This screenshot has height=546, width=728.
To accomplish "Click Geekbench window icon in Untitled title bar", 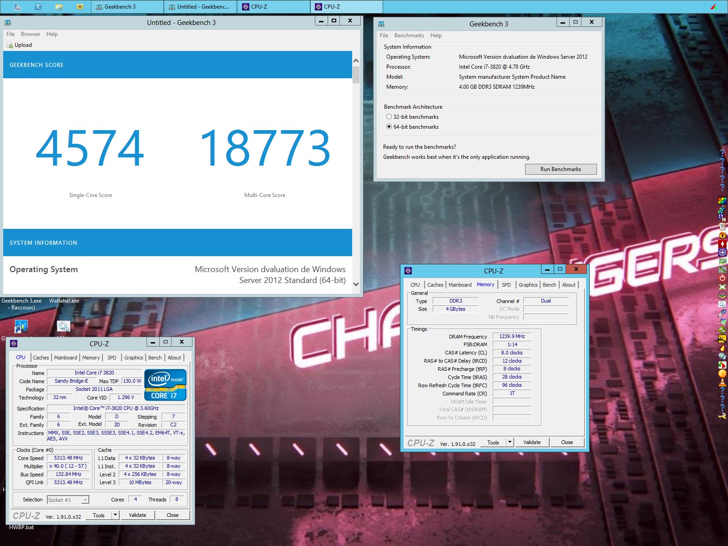I will tap(8, 22).
